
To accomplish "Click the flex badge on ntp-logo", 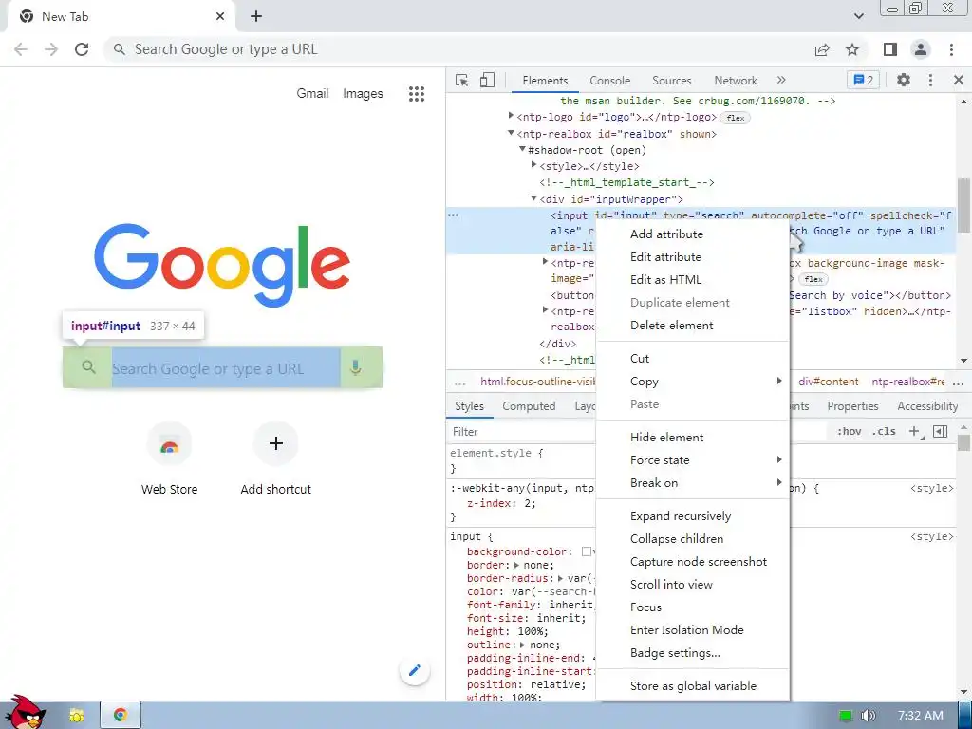I will (736, 117).
